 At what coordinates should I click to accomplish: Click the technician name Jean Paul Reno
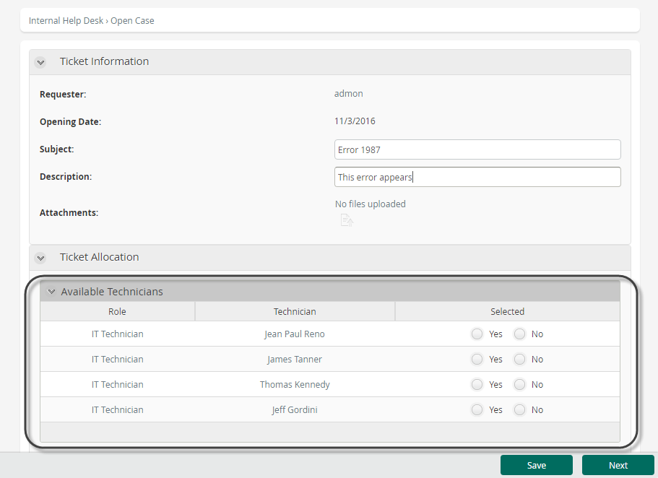coord(295,334)
